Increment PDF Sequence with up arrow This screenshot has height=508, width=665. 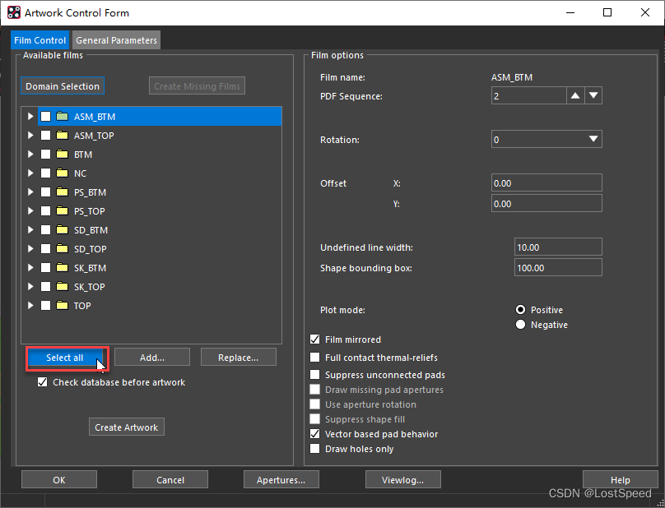[x=575, y=96]
